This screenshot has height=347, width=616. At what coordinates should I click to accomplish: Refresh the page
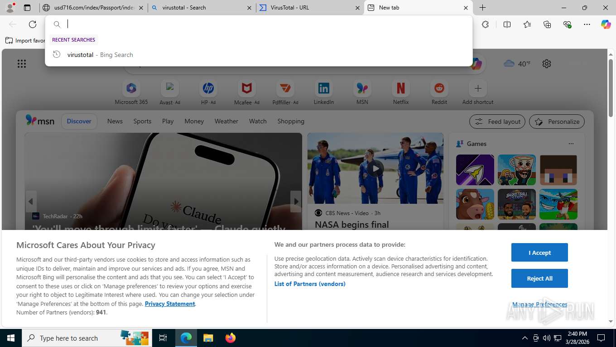(x=33, y=24)
